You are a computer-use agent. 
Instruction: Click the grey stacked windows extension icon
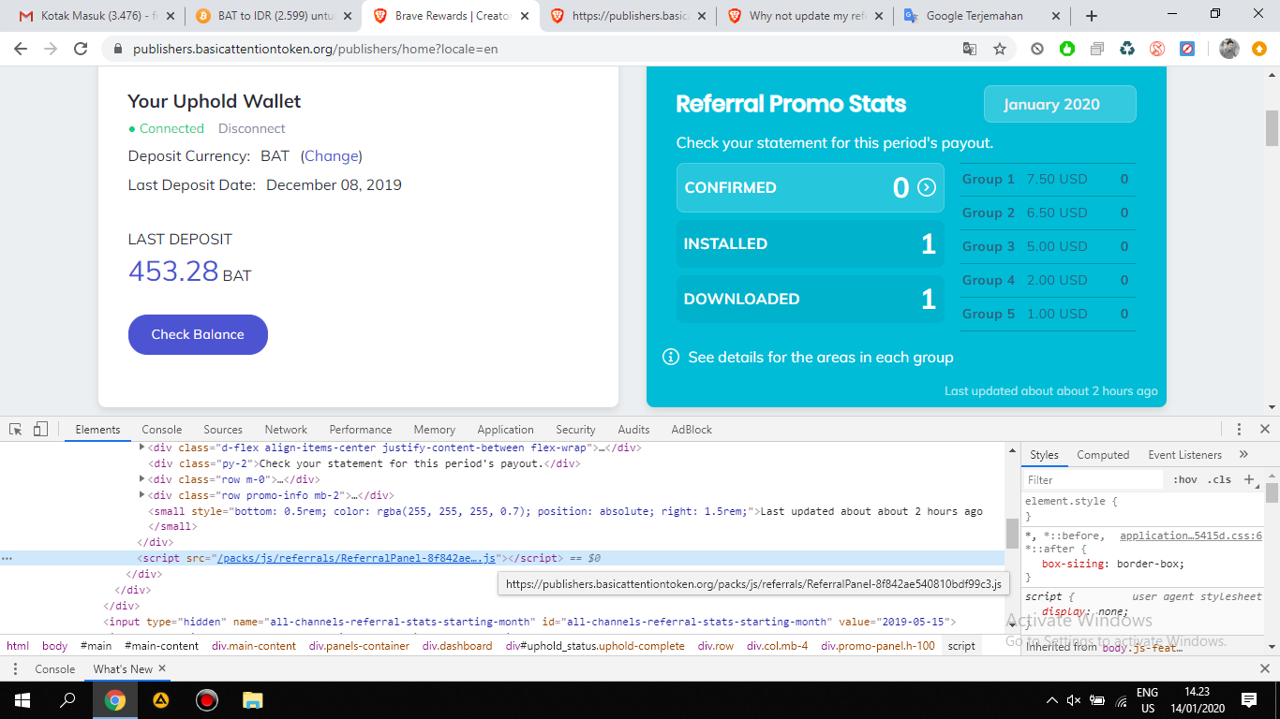[x=1097, y=49]
